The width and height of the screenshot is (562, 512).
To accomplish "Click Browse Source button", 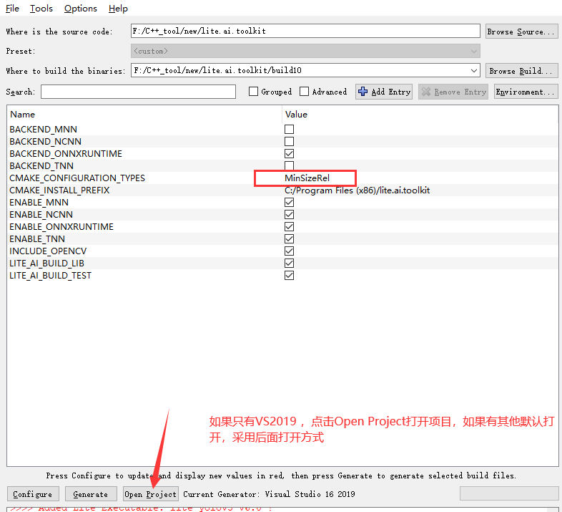I will pyautogui.click(x=521, y=32).
